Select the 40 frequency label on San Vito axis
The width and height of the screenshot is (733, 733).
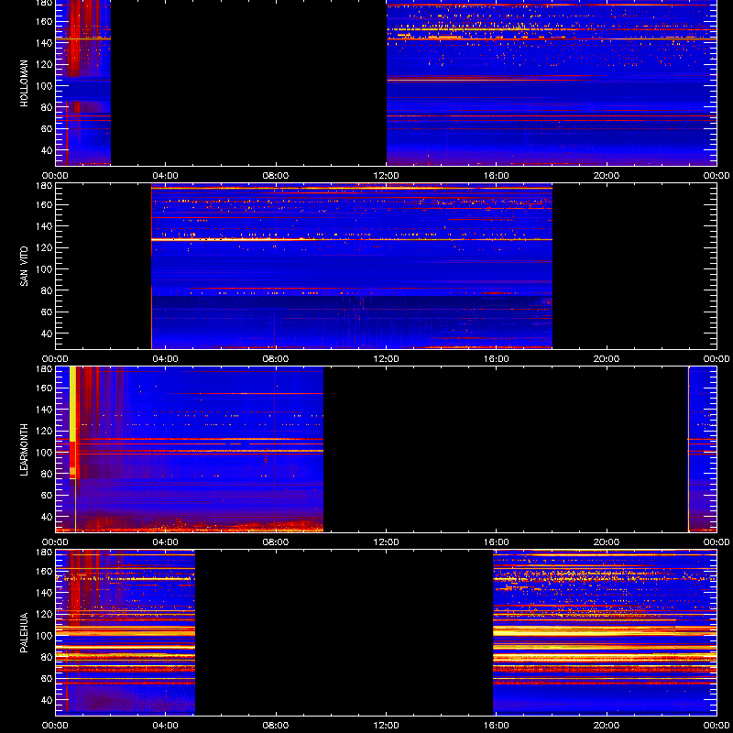[47, 334]
